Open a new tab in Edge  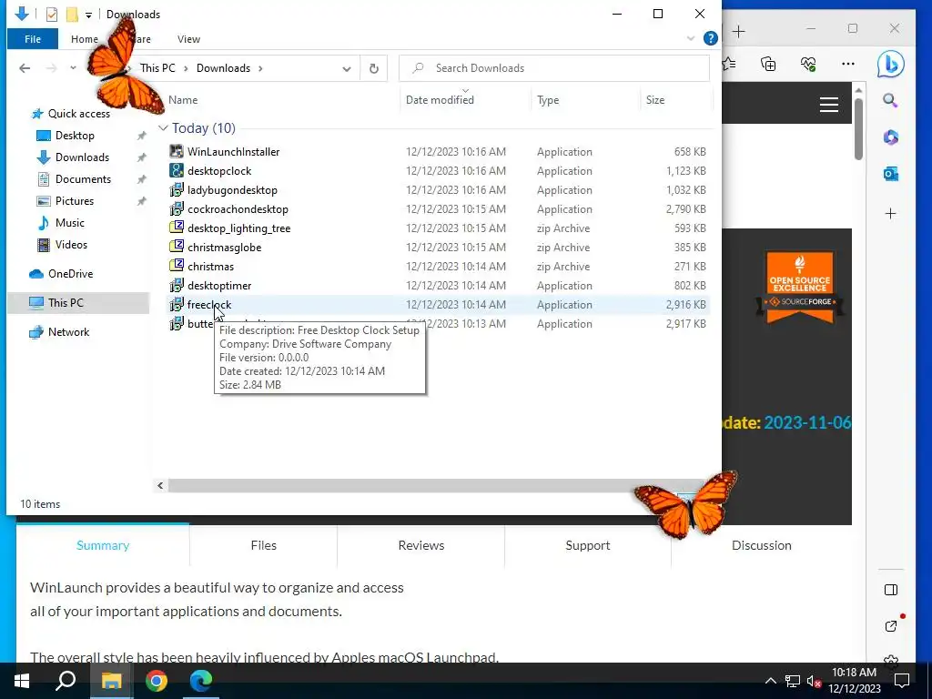pyautogui.click(x=739, y=32)
